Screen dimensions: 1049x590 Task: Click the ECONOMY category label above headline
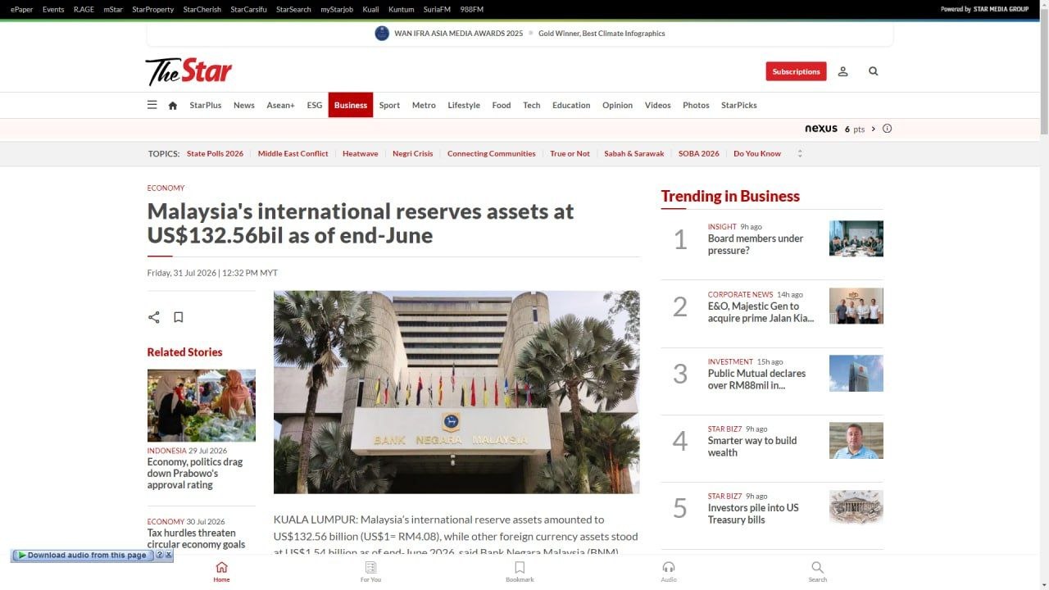click(166, 188)
